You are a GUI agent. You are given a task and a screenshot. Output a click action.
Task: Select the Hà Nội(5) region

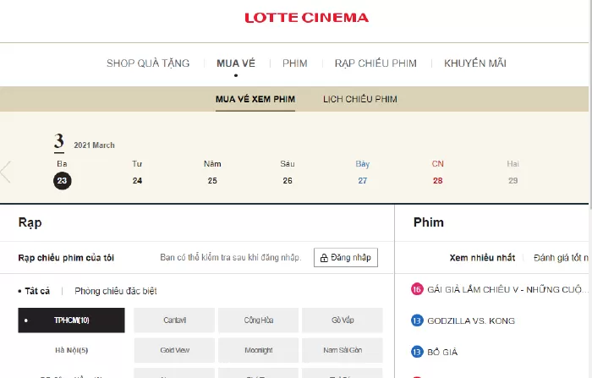point(71,350)
